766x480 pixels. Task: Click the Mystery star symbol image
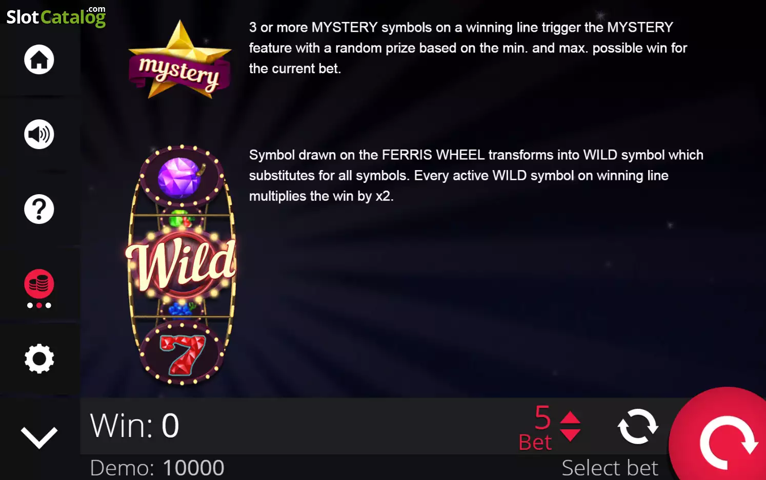[x=179, y=59]
